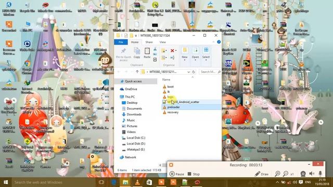Screen dimensions: 333x187
Task: Switch to the View ribbon tab
Action: tap(163, 42)
